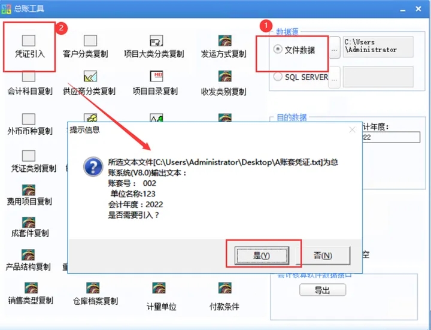The height and width of the screenshot is (330, 431).
Task: Open 项目大类分类复制 tool icon
Action: (x=154, y=46)
